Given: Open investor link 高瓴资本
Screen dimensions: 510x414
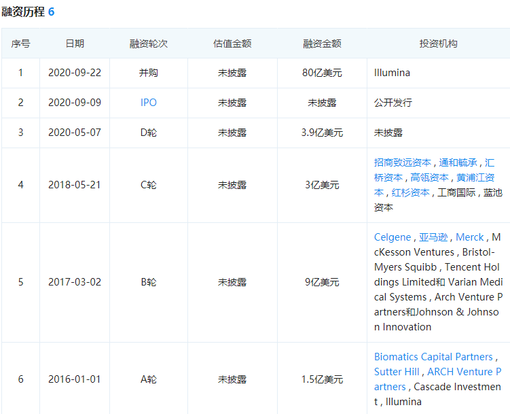Looking at the screenshot, I should pyautogui.click(x=429, y=177).
